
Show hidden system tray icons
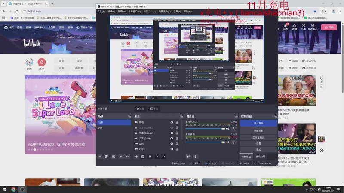[307, 190]
